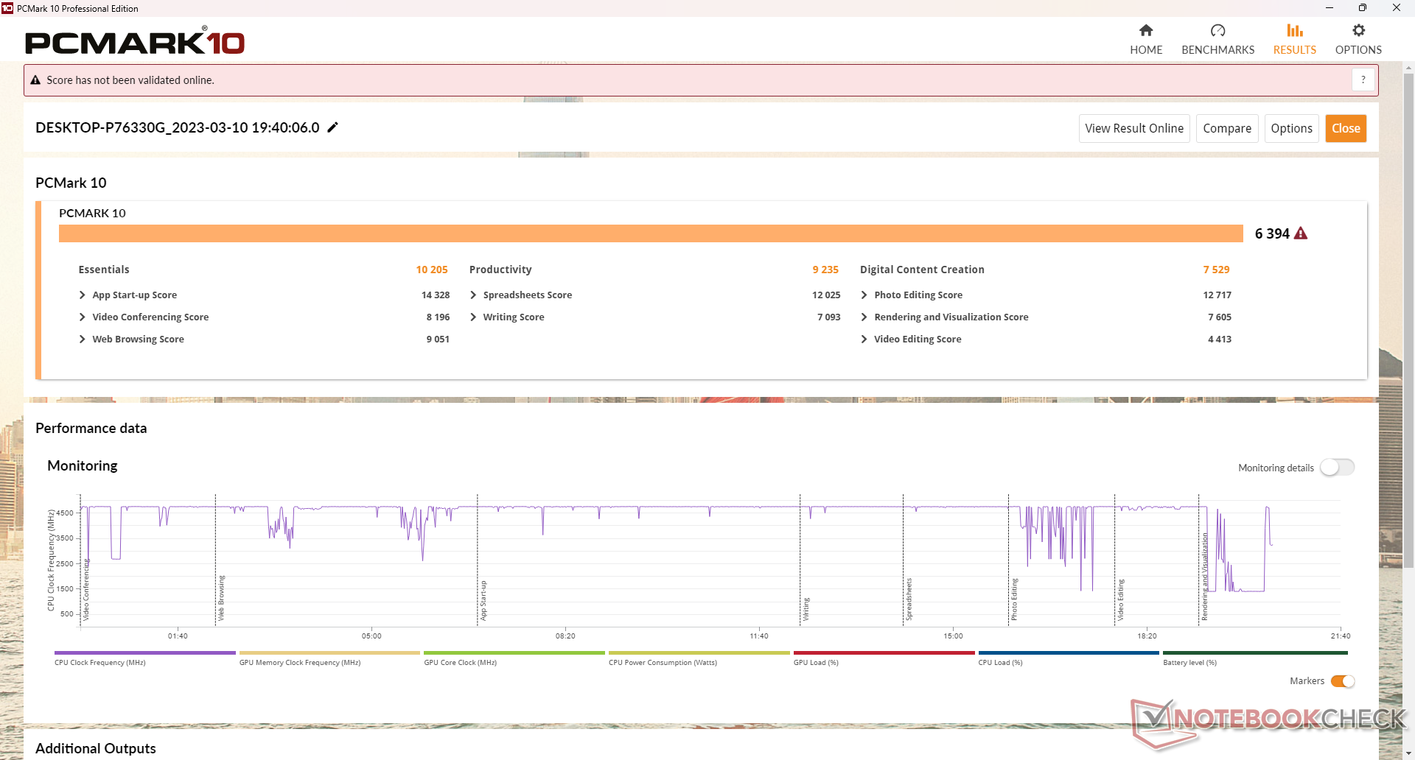Select GPU Core Clock legend swatch

tap(514, 652)
